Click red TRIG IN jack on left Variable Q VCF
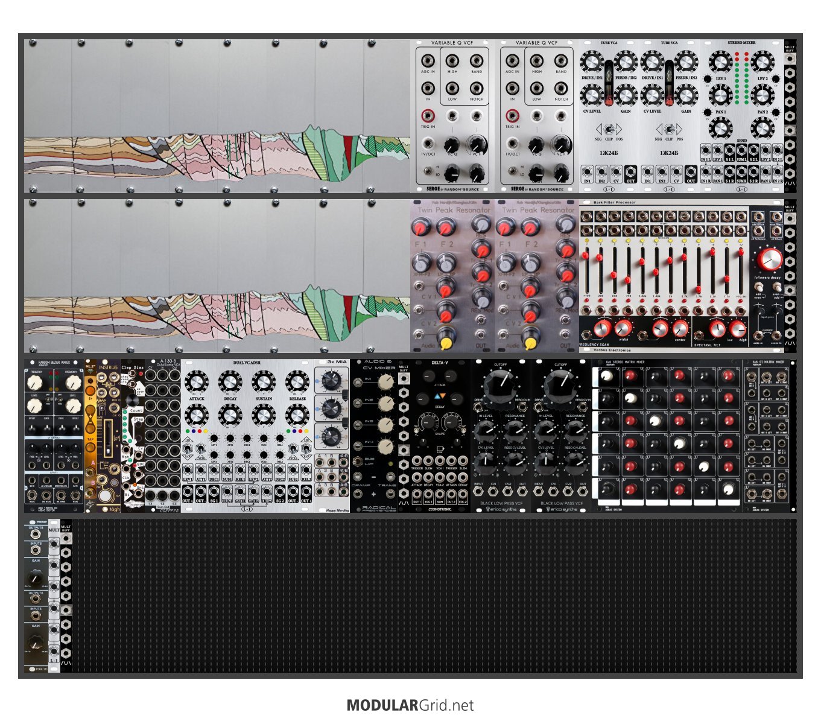 pos(428,115)
